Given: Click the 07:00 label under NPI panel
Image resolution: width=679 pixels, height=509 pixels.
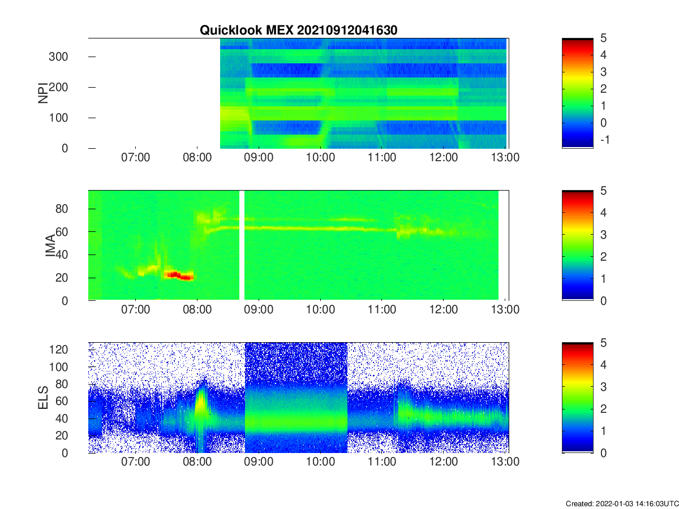Looking at the screenshot, I should (x=135, y=158).
